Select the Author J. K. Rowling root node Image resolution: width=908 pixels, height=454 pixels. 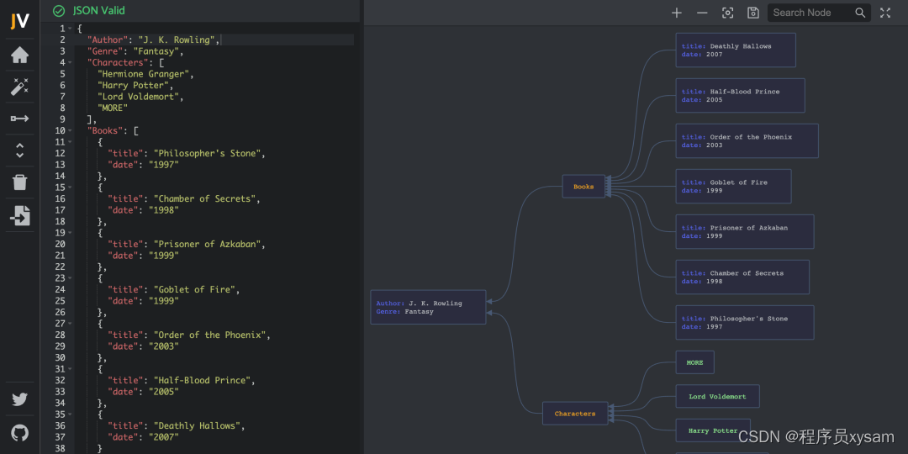(x=428, y=307)
